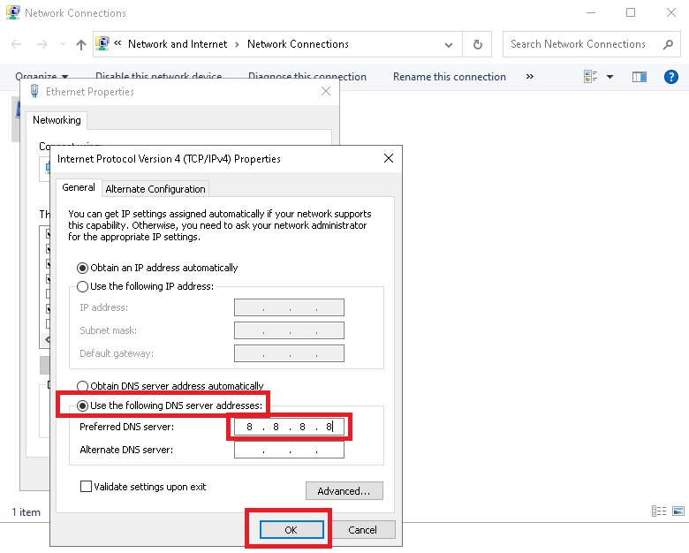
Task: Select Obtain DNS server address automatically
Action: pyautogui.click(x=84, y=386)
